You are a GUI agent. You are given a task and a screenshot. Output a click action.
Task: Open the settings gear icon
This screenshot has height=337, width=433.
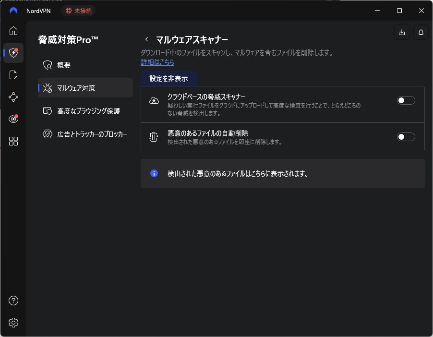(x=13, y=323)
